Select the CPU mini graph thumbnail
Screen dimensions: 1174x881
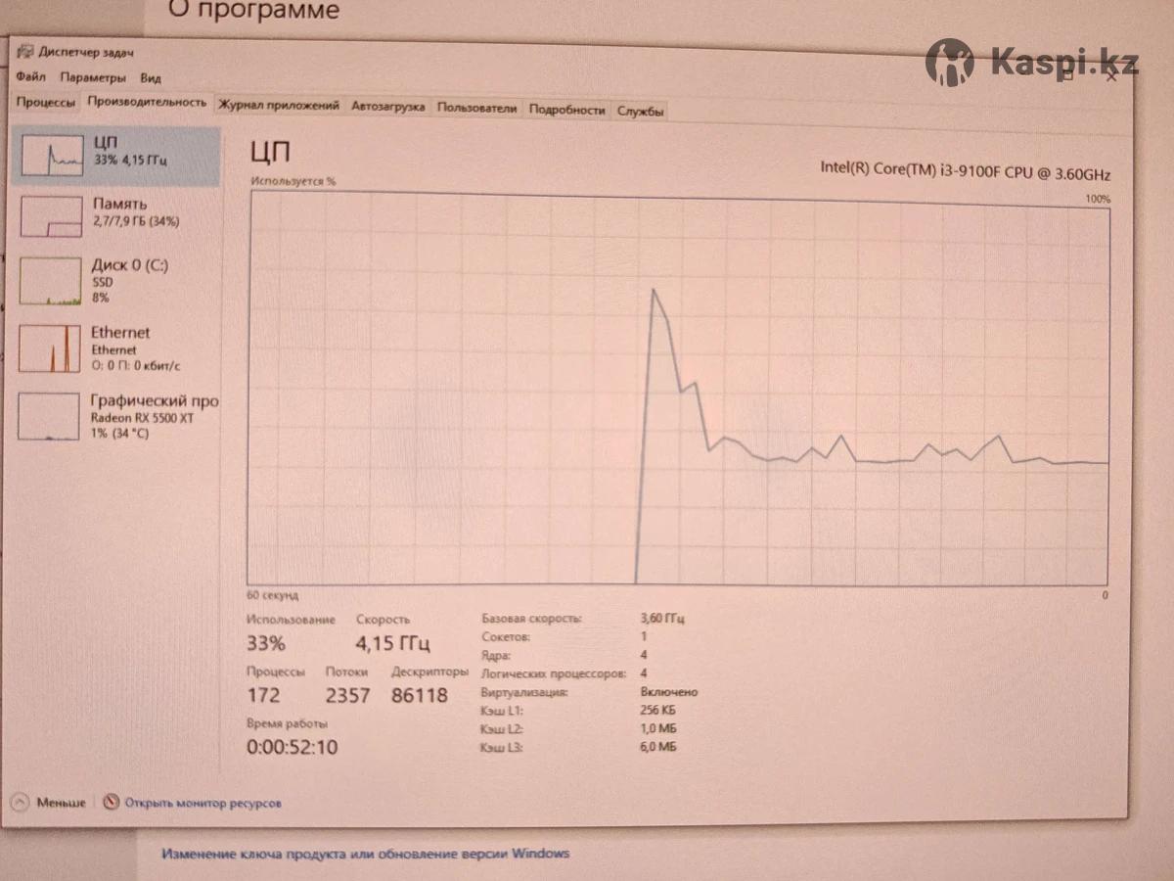tap(51, 155)
